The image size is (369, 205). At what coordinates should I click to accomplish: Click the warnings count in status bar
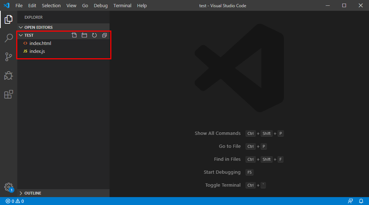tap(20, 201)
